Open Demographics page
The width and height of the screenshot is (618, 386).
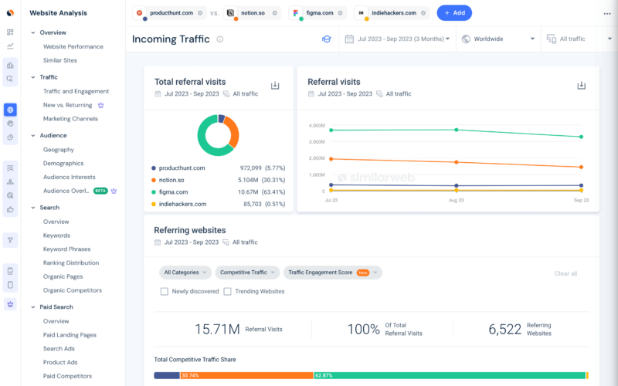(63, 164)
